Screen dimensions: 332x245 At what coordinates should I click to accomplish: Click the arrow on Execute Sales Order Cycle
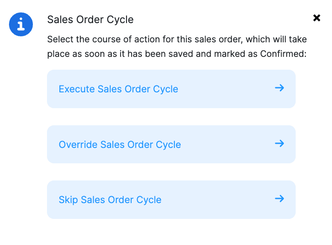click(x=279, y=88)
